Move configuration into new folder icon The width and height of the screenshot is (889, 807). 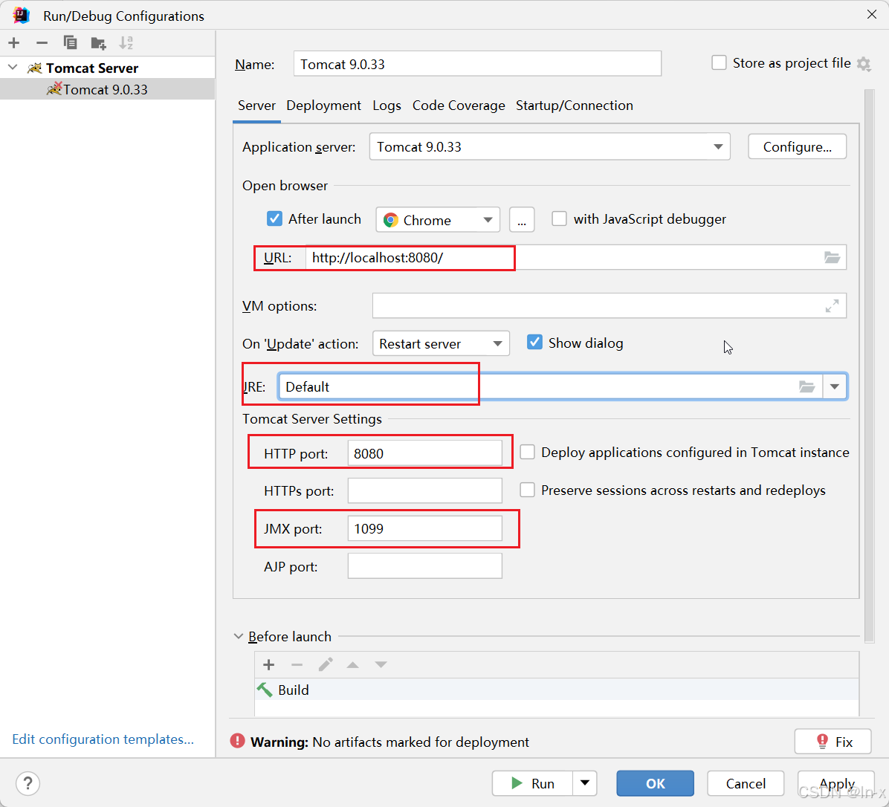point(98,43)
